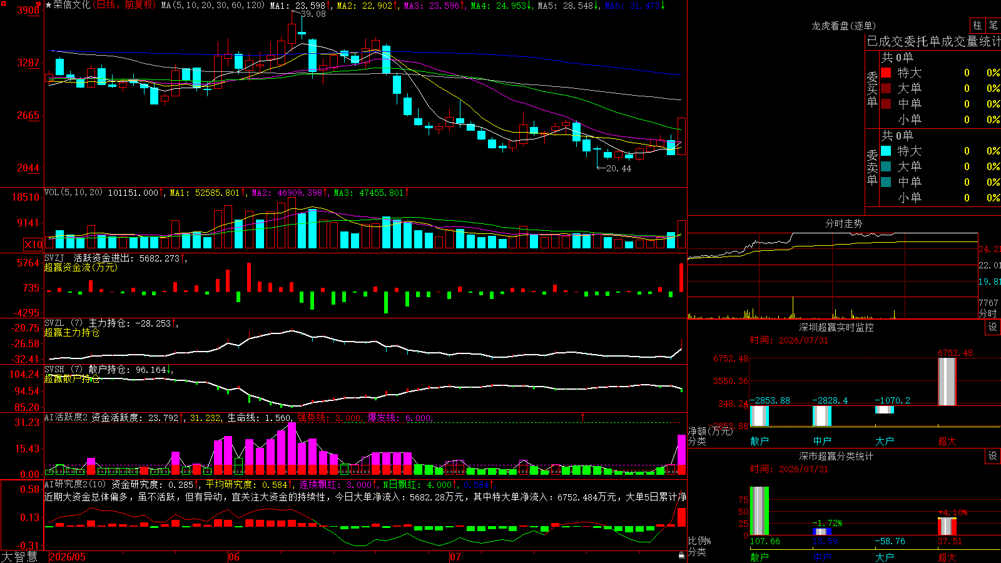
Task: Click the 39.08 high price label
Action: (x=313, y=14)
